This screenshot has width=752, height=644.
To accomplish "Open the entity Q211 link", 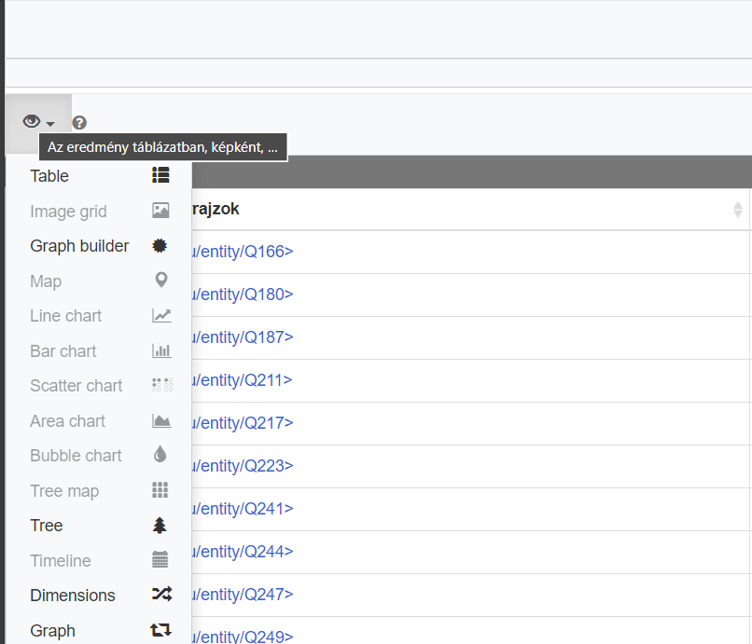I will pyautogui.click(x=243, y=380).
